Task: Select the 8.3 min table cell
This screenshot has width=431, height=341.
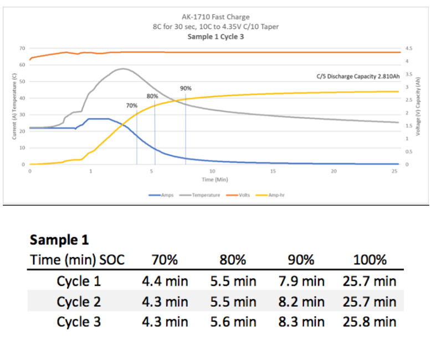Action: [x=301, y=322]
